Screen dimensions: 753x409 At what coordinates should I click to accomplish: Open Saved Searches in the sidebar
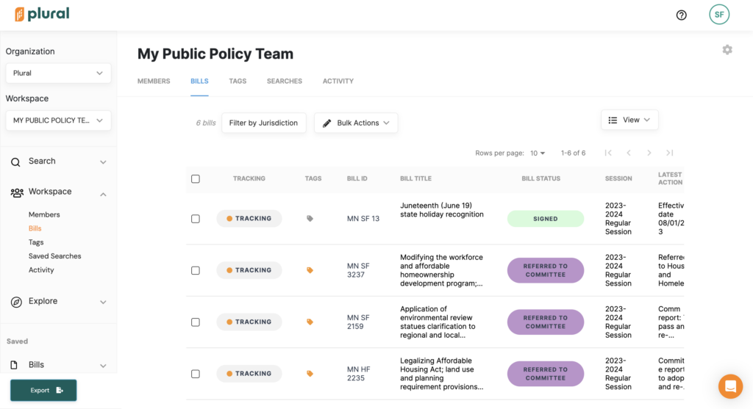click(54, 256)
